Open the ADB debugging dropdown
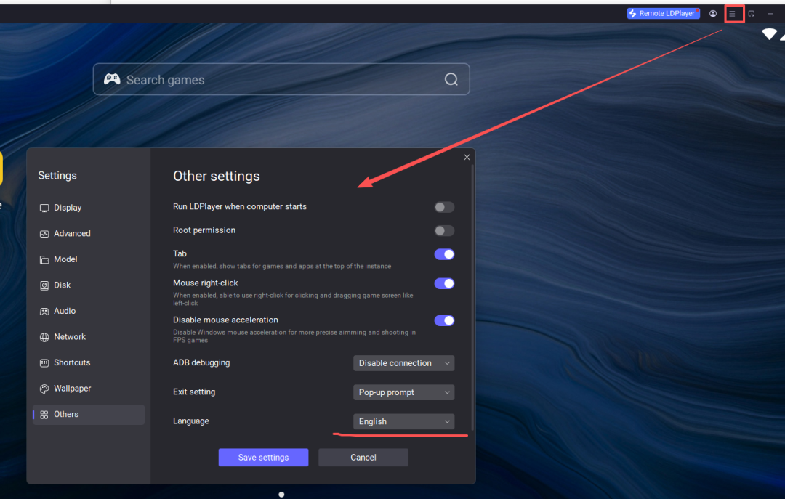 [403, 363]
